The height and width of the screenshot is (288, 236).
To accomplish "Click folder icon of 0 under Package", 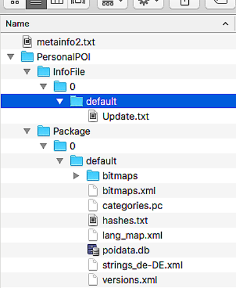I will click(60, 146).
